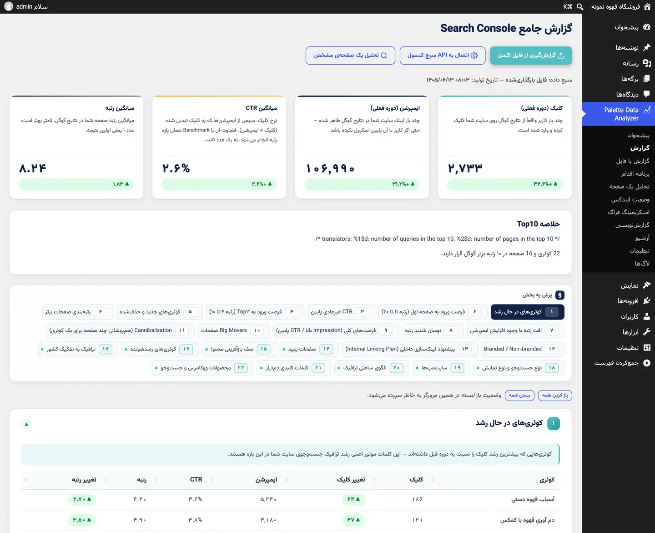Click the آسیاب قهوه دستی query row
The image size is (655, 533).
pos(290,499)
